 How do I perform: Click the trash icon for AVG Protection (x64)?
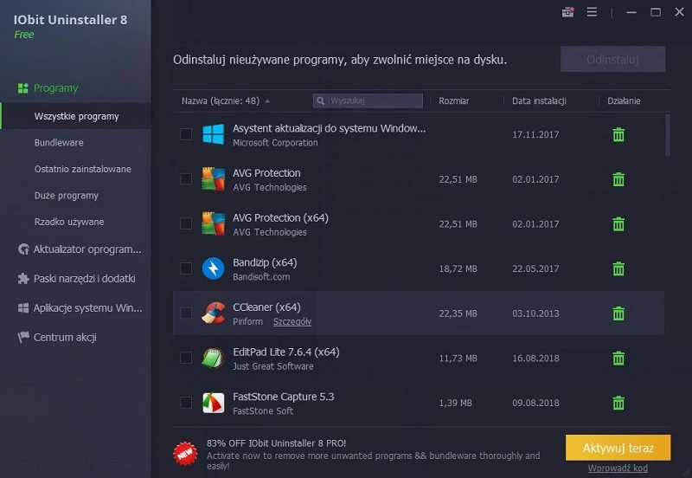click(618, 224)
